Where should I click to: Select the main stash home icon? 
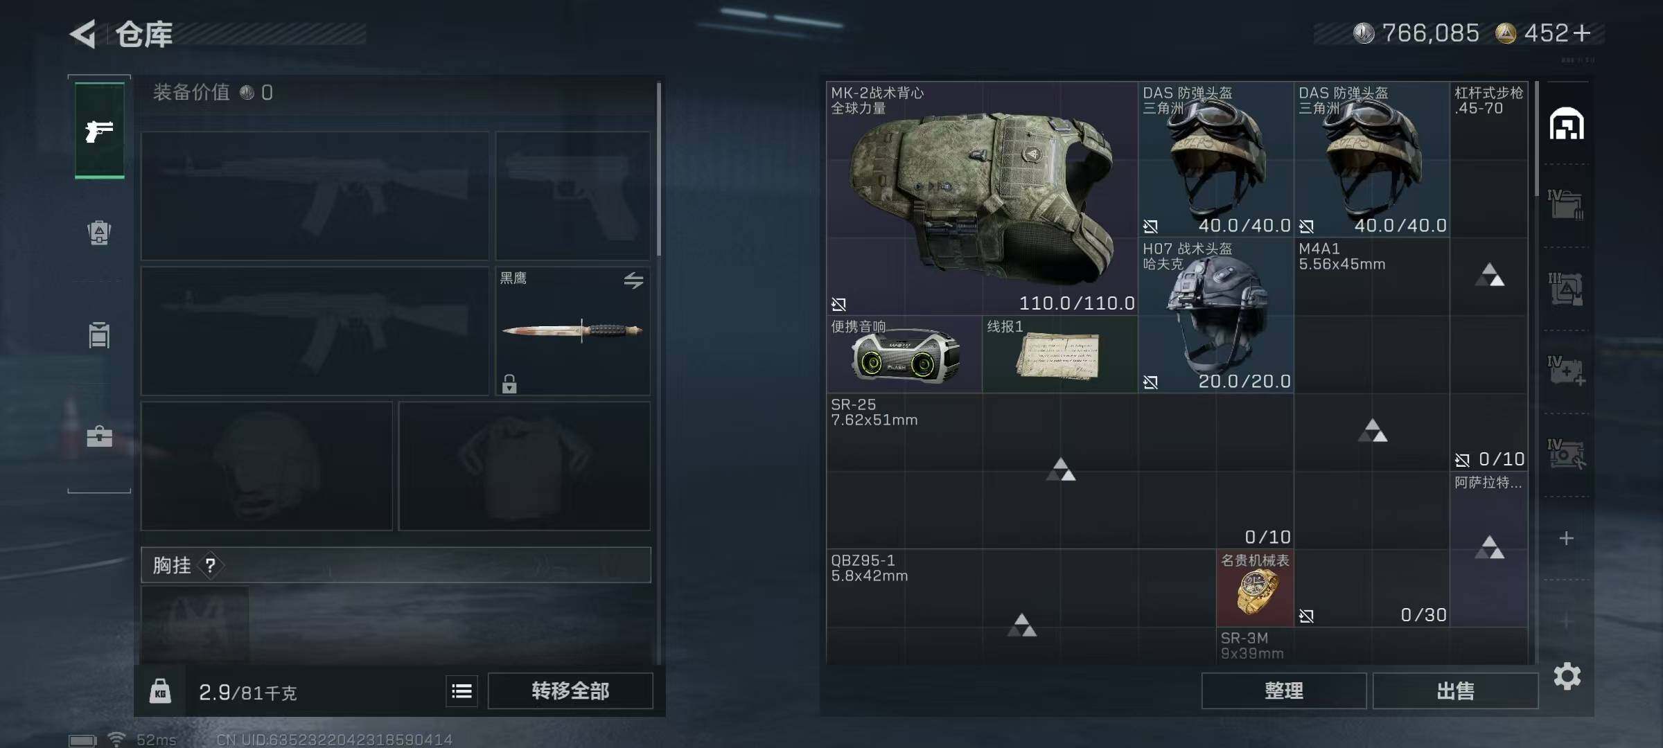1567,124
